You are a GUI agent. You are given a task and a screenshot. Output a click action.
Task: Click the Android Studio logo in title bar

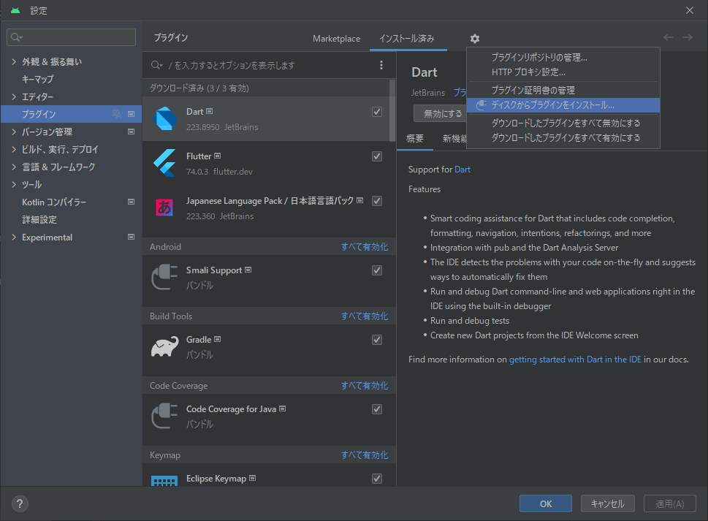[x=15, y=10]
